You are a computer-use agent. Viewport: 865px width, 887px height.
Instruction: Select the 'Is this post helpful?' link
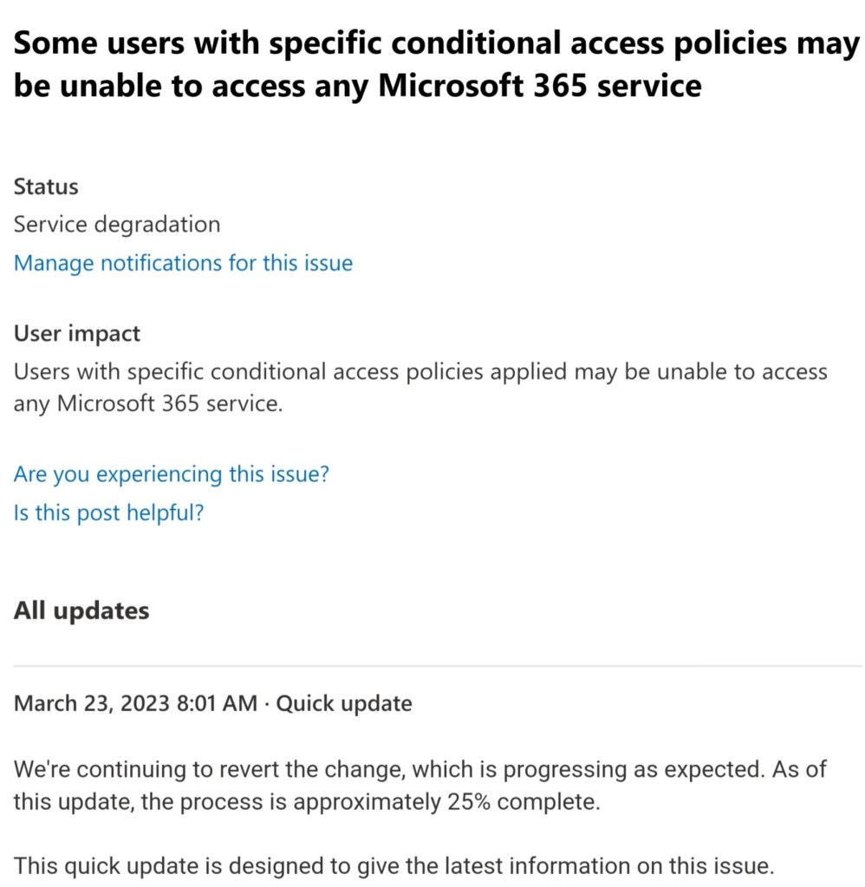[x=108, y=512]
